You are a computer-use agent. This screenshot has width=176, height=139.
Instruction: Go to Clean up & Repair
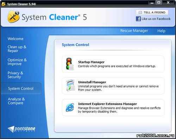tap(17, 49)
